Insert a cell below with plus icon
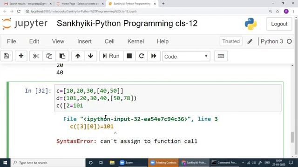 coord(21,56)
